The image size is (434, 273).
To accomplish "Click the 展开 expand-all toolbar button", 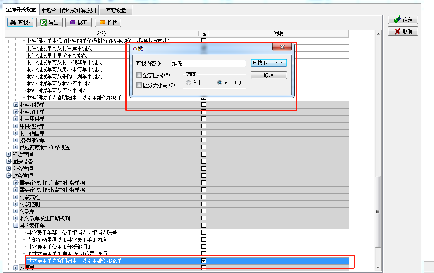I will (x=78, y=23).
